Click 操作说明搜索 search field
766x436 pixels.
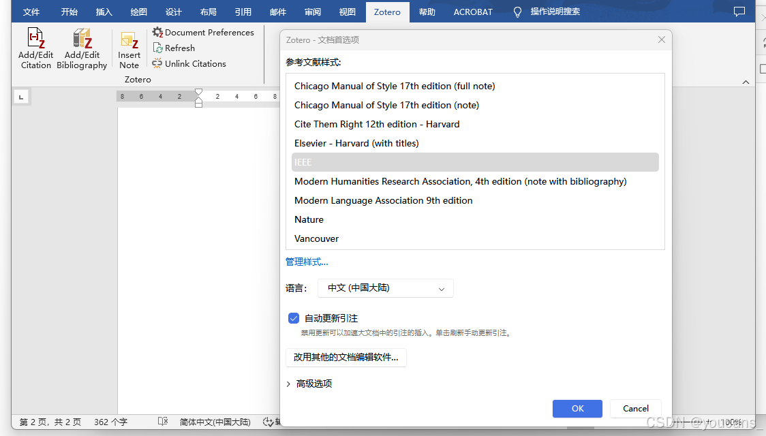click(555, 12)
